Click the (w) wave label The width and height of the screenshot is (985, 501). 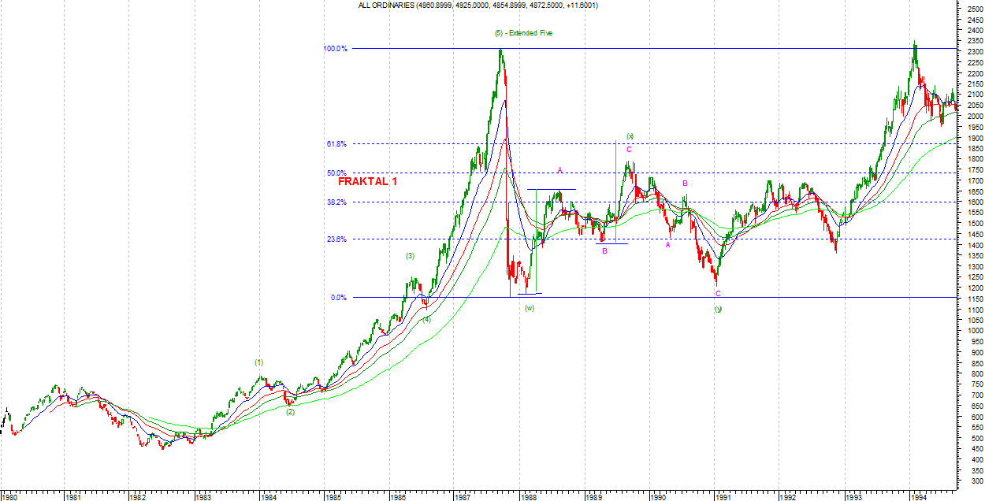[530, 307]
